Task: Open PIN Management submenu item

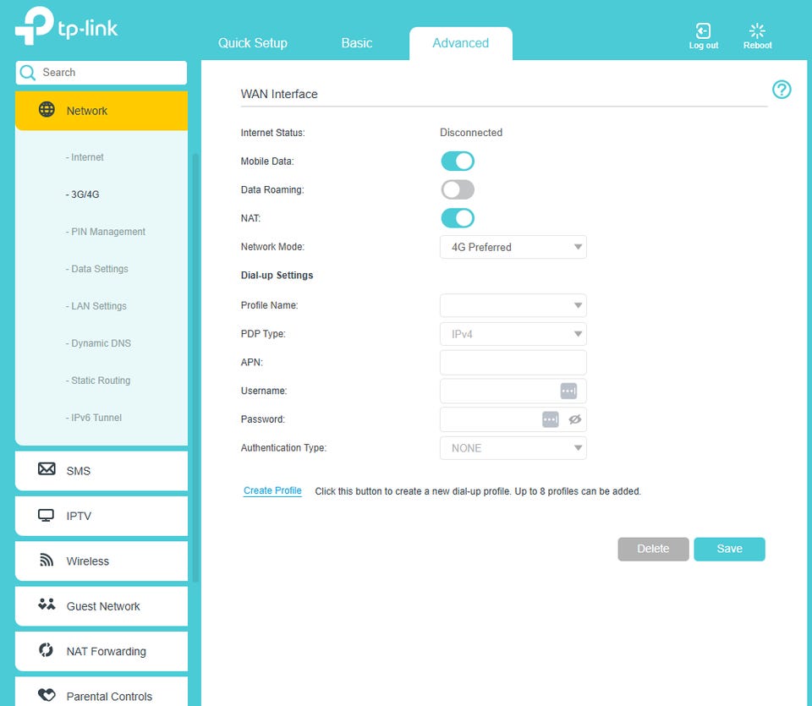Action: tap(106, 232)
